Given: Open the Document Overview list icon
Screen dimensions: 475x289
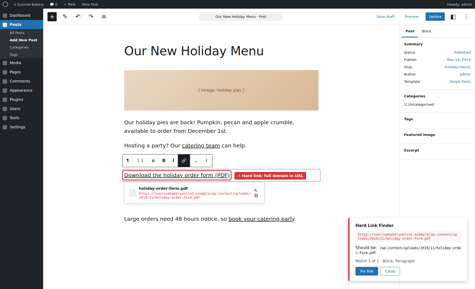Looking at the screenshot, I should click(x=104, y=17).
